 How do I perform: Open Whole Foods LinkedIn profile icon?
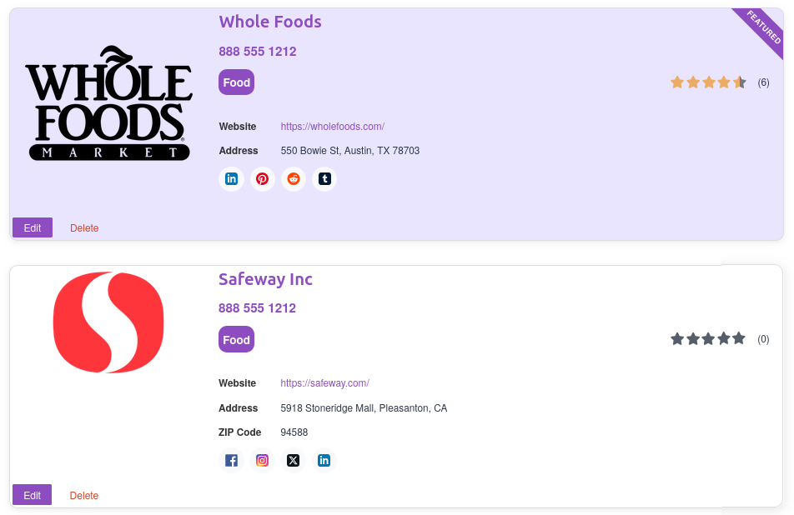tap(231, 179)
